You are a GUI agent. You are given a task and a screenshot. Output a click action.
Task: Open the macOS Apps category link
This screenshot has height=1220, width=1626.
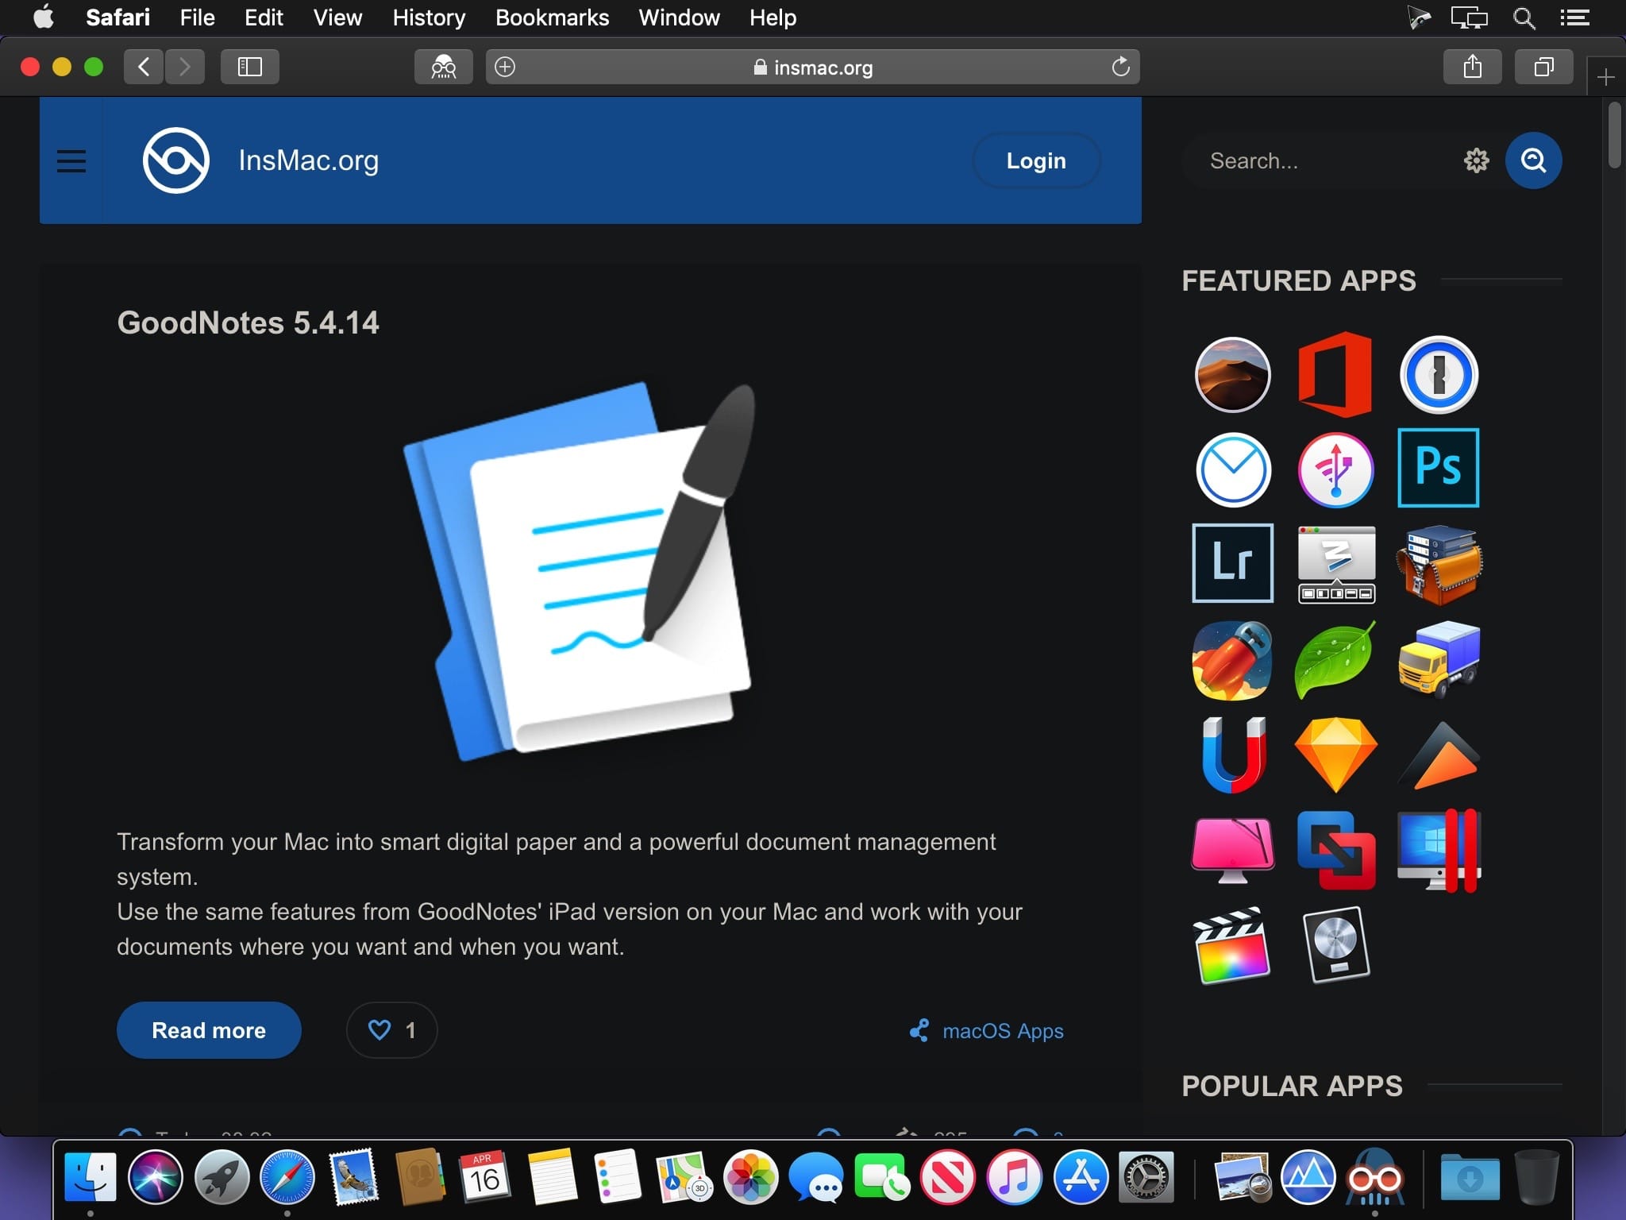click(x=1002, y=1031)
